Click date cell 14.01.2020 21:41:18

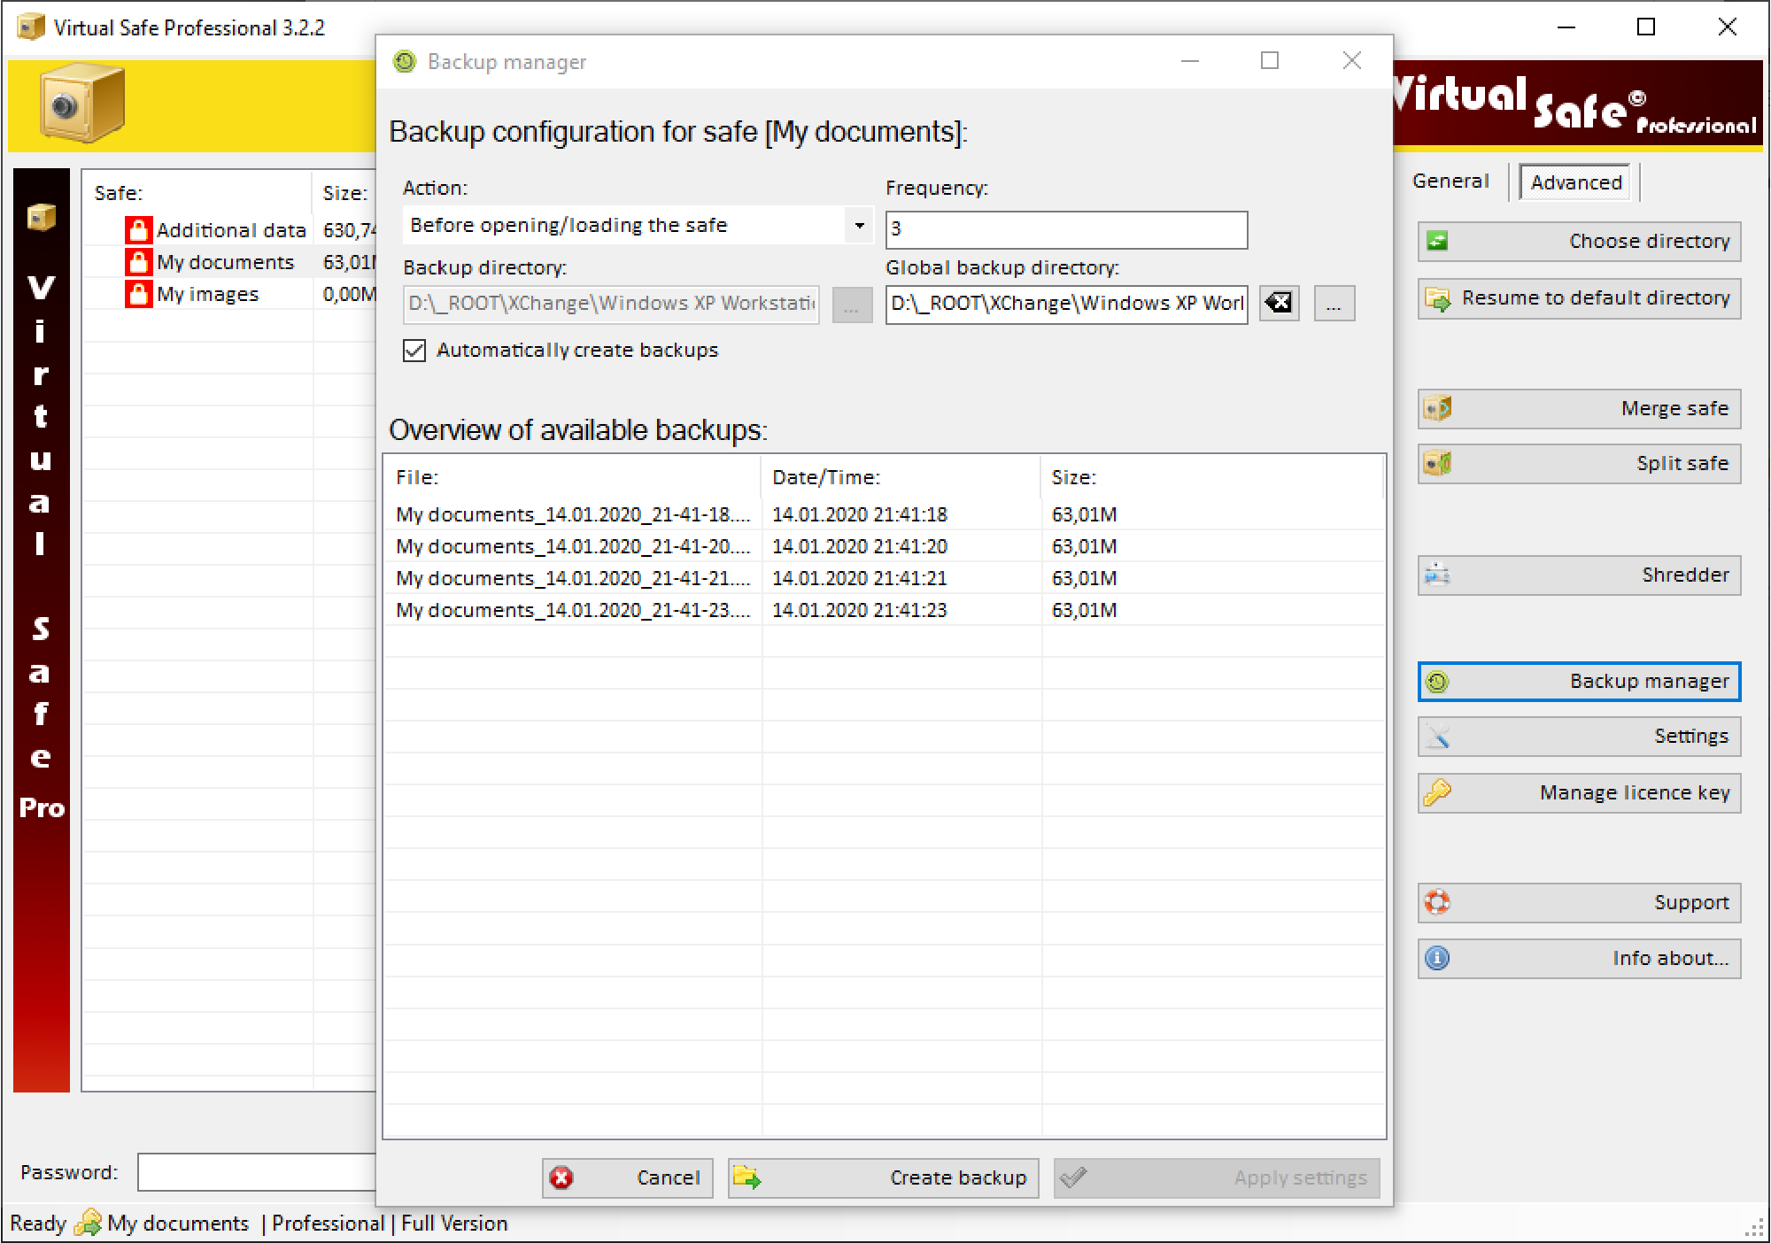click(x=859, y=514)
